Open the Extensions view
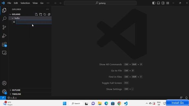 pyautogui.click(x=4, y=44)
